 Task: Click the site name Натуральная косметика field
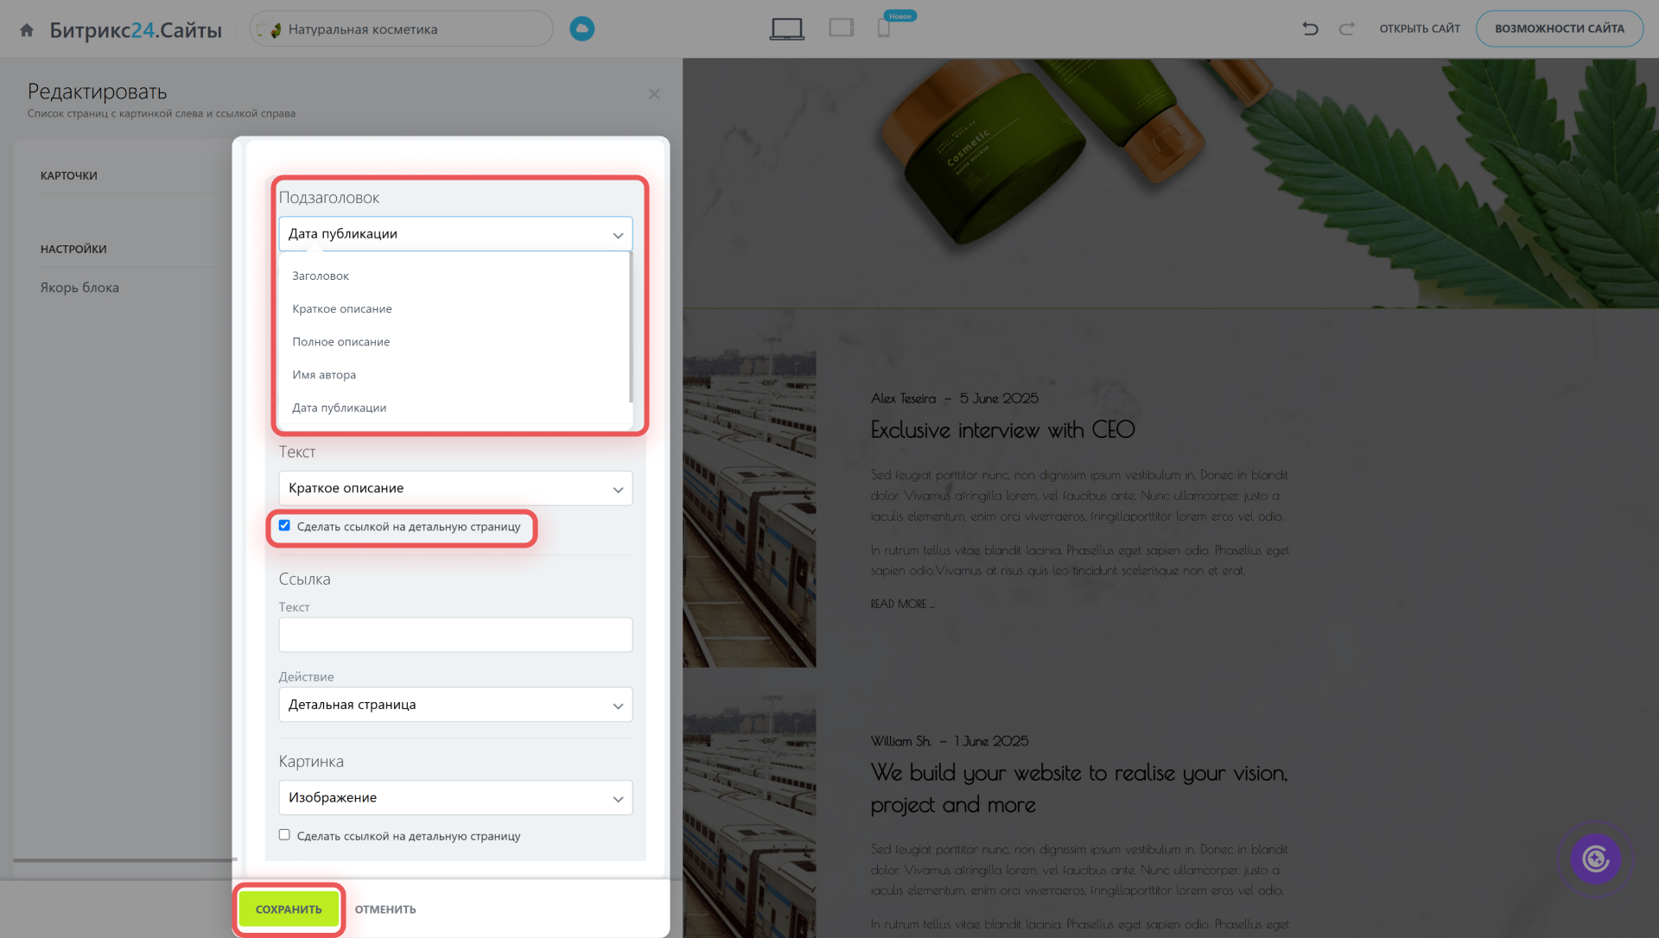click(401, 29)
